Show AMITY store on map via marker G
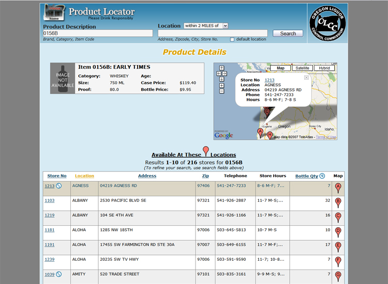Viewport: 388px width, 284px height. (338, 277)
